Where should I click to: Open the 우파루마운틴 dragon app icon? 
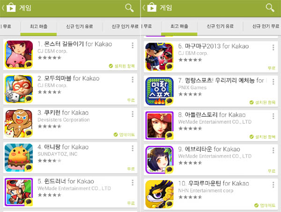tap(160, 194)
